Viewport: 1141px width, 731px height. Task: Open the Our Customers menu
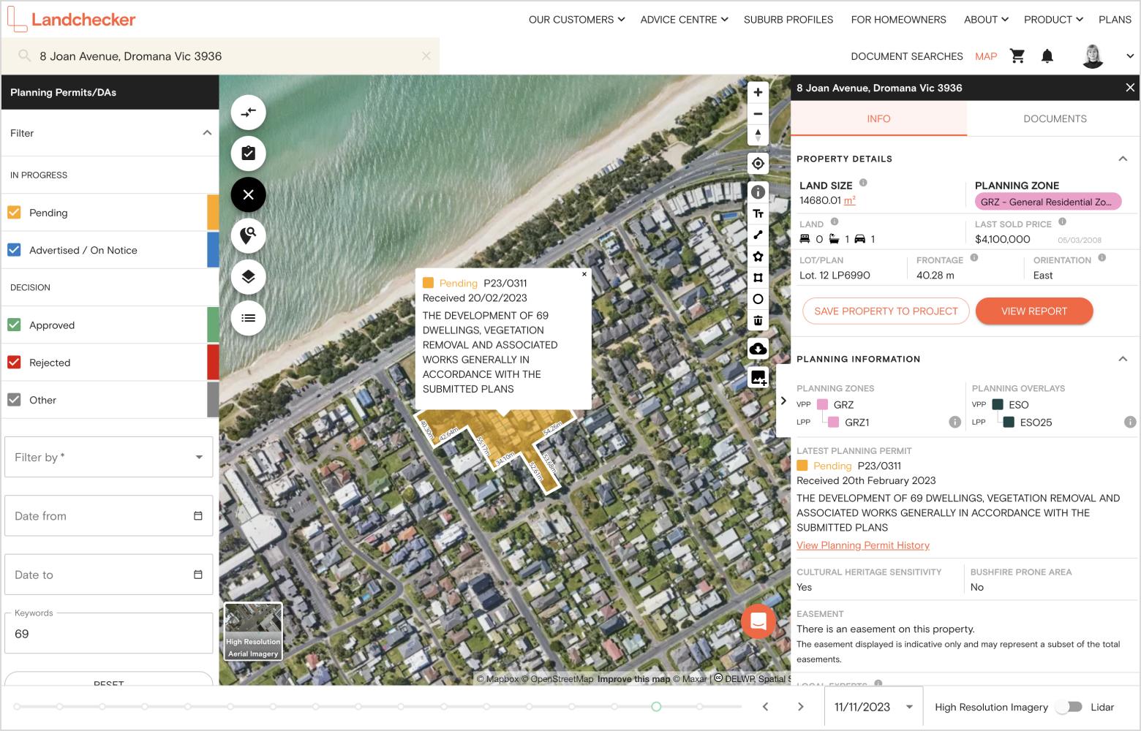(x=576, y=20)
